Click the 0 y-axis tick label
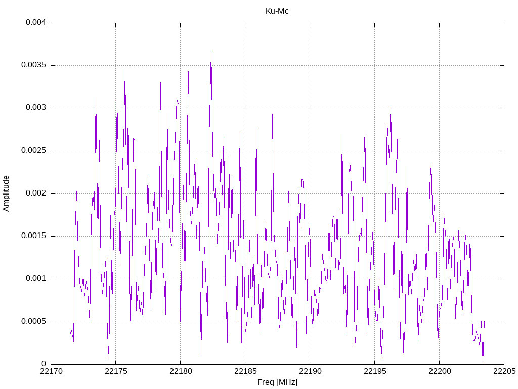The image size is (518, 389). point(44,364)
